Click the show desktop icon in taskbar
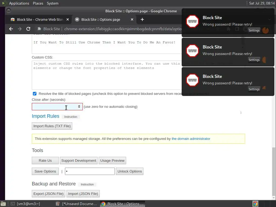 coord(3,204)
